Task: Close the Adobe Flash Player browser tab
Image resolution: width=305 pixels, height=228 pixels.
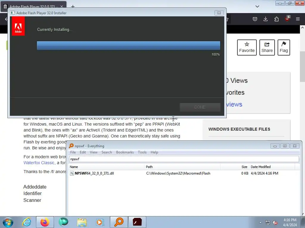Action: tap(62, 7)
